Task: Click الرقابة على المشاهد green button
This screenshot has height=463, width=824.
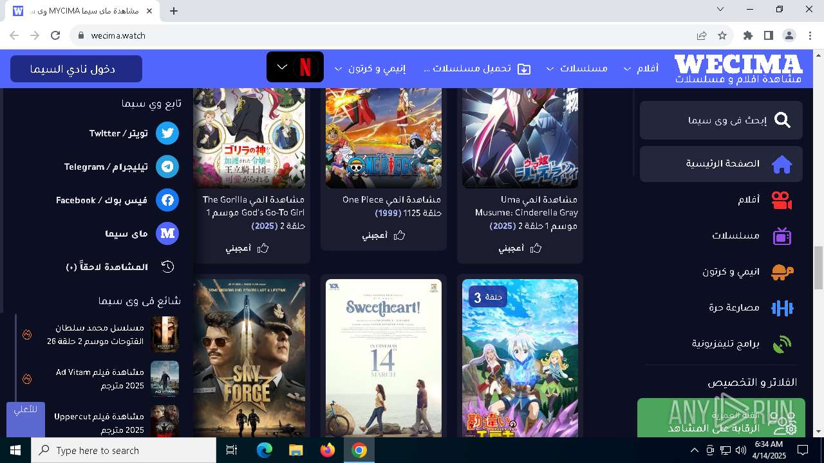Action: [721, 418]
